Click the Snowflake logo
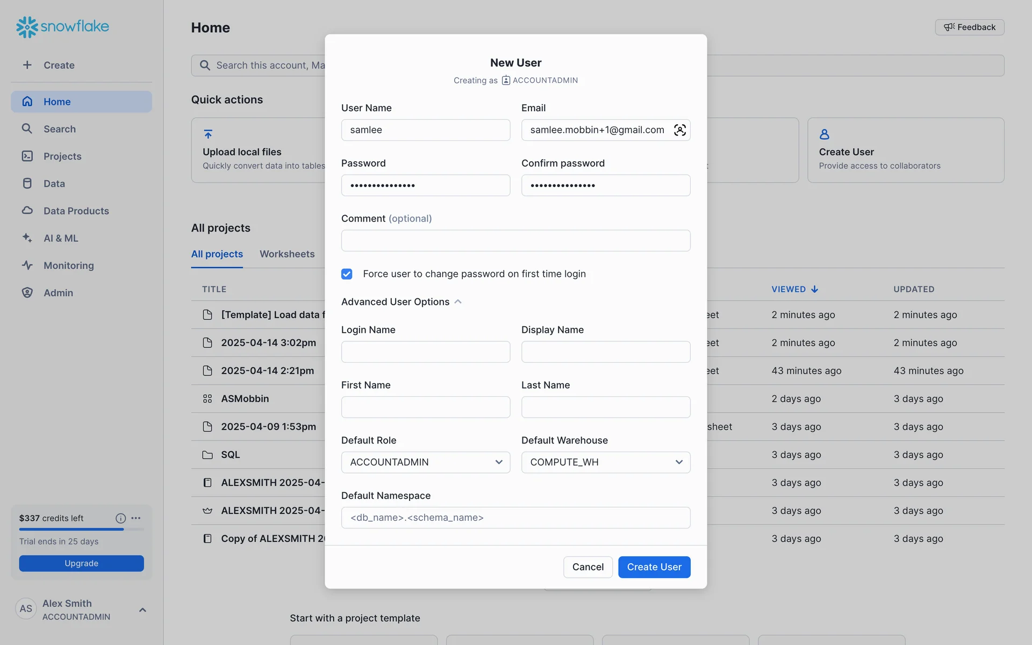The image size is (1032, 645). click(62, 27)
